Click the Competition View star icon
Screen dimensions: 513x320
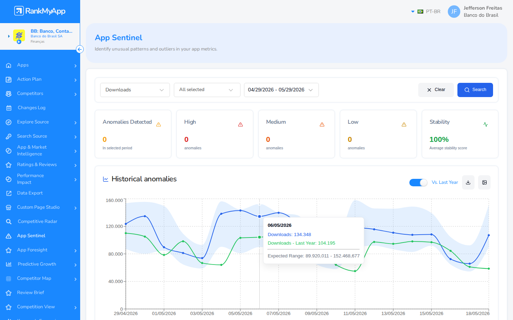[x=9, y=307]
